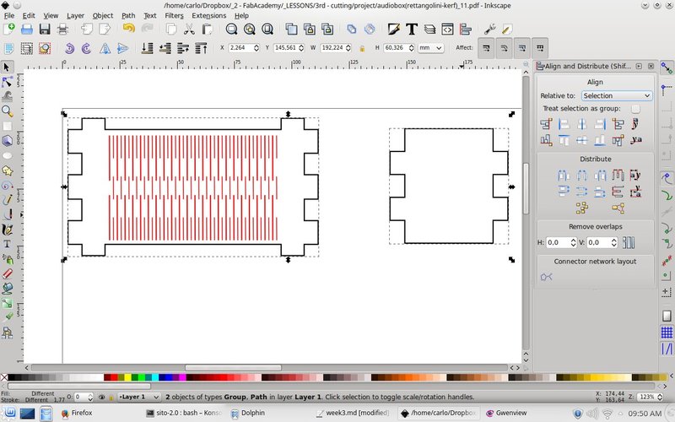This screenshot has width=675, height=422.
Task: Toggle layer visibility eye icon
Action: coord(101,397)
